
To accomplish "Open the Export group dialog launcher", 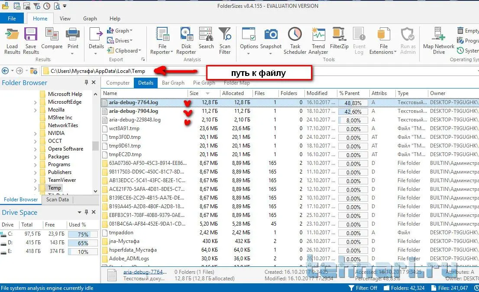I will (x=142, y=59).
